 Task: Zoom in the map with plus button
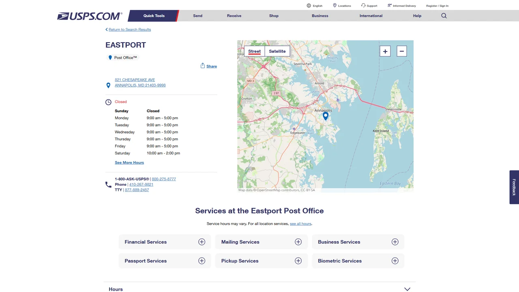pyautogui.click(x=385, y=51)
